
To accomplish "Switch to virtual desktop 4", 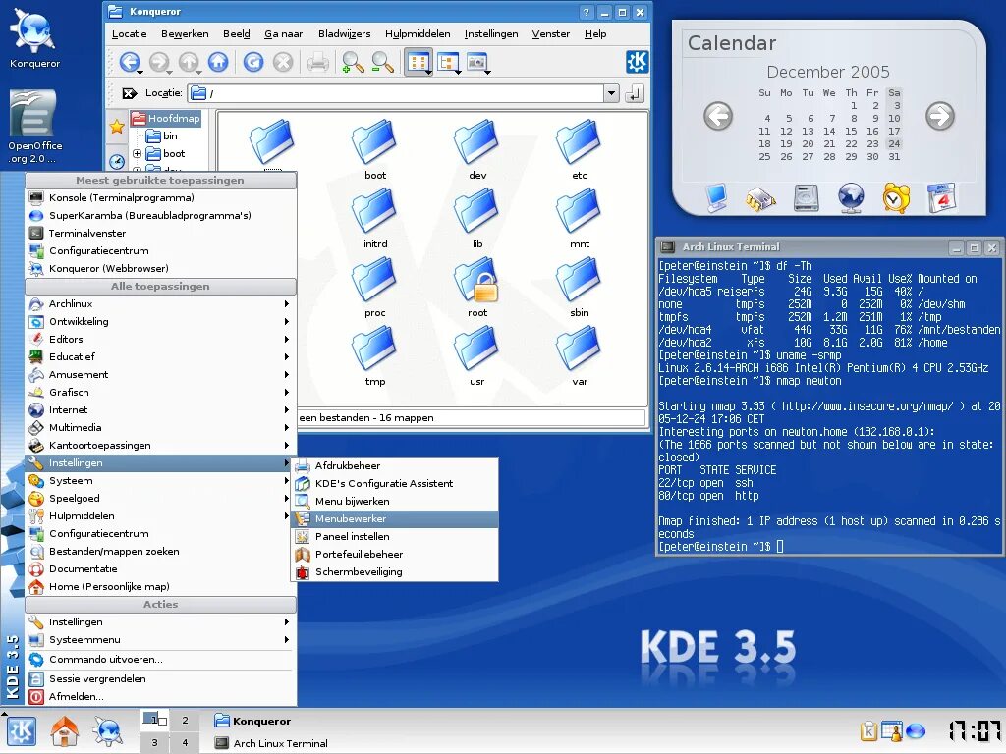I will (185, 742).
